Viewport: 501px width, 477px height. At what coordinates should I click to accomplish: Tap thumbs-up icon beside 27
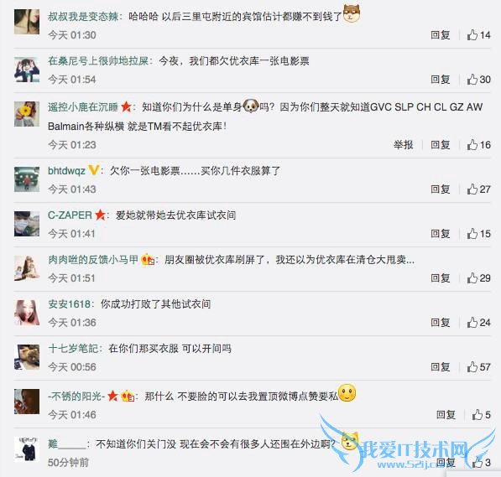tap(472, 189)
